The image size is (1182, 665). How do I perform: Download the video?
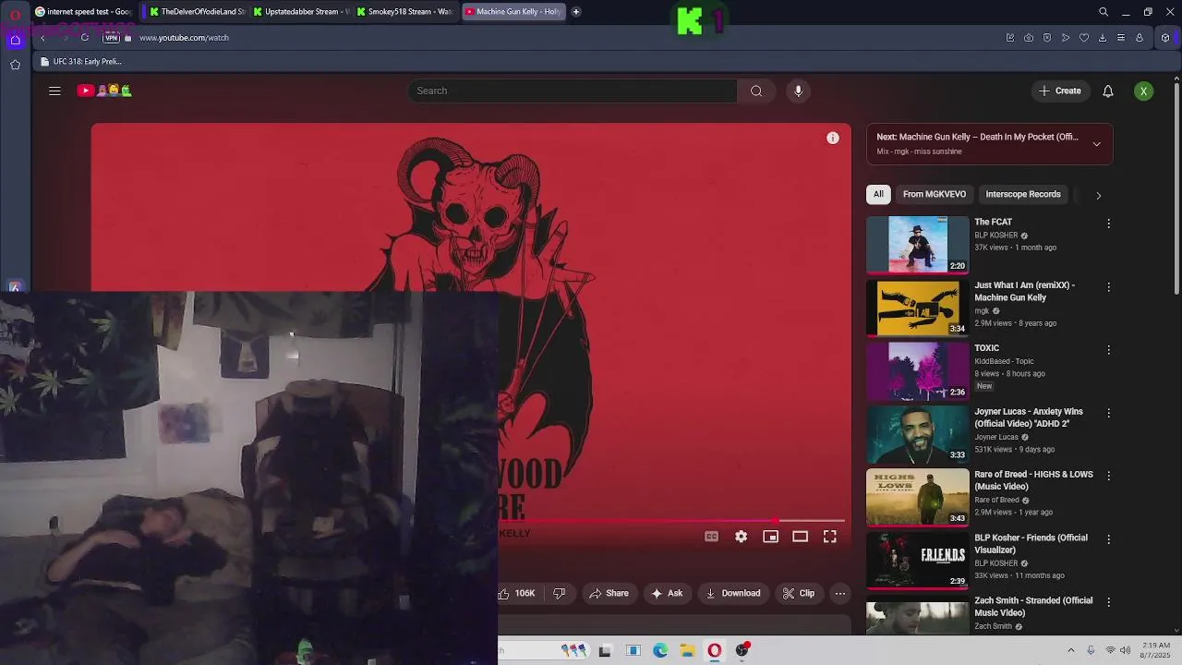click(x=733, y=593)
